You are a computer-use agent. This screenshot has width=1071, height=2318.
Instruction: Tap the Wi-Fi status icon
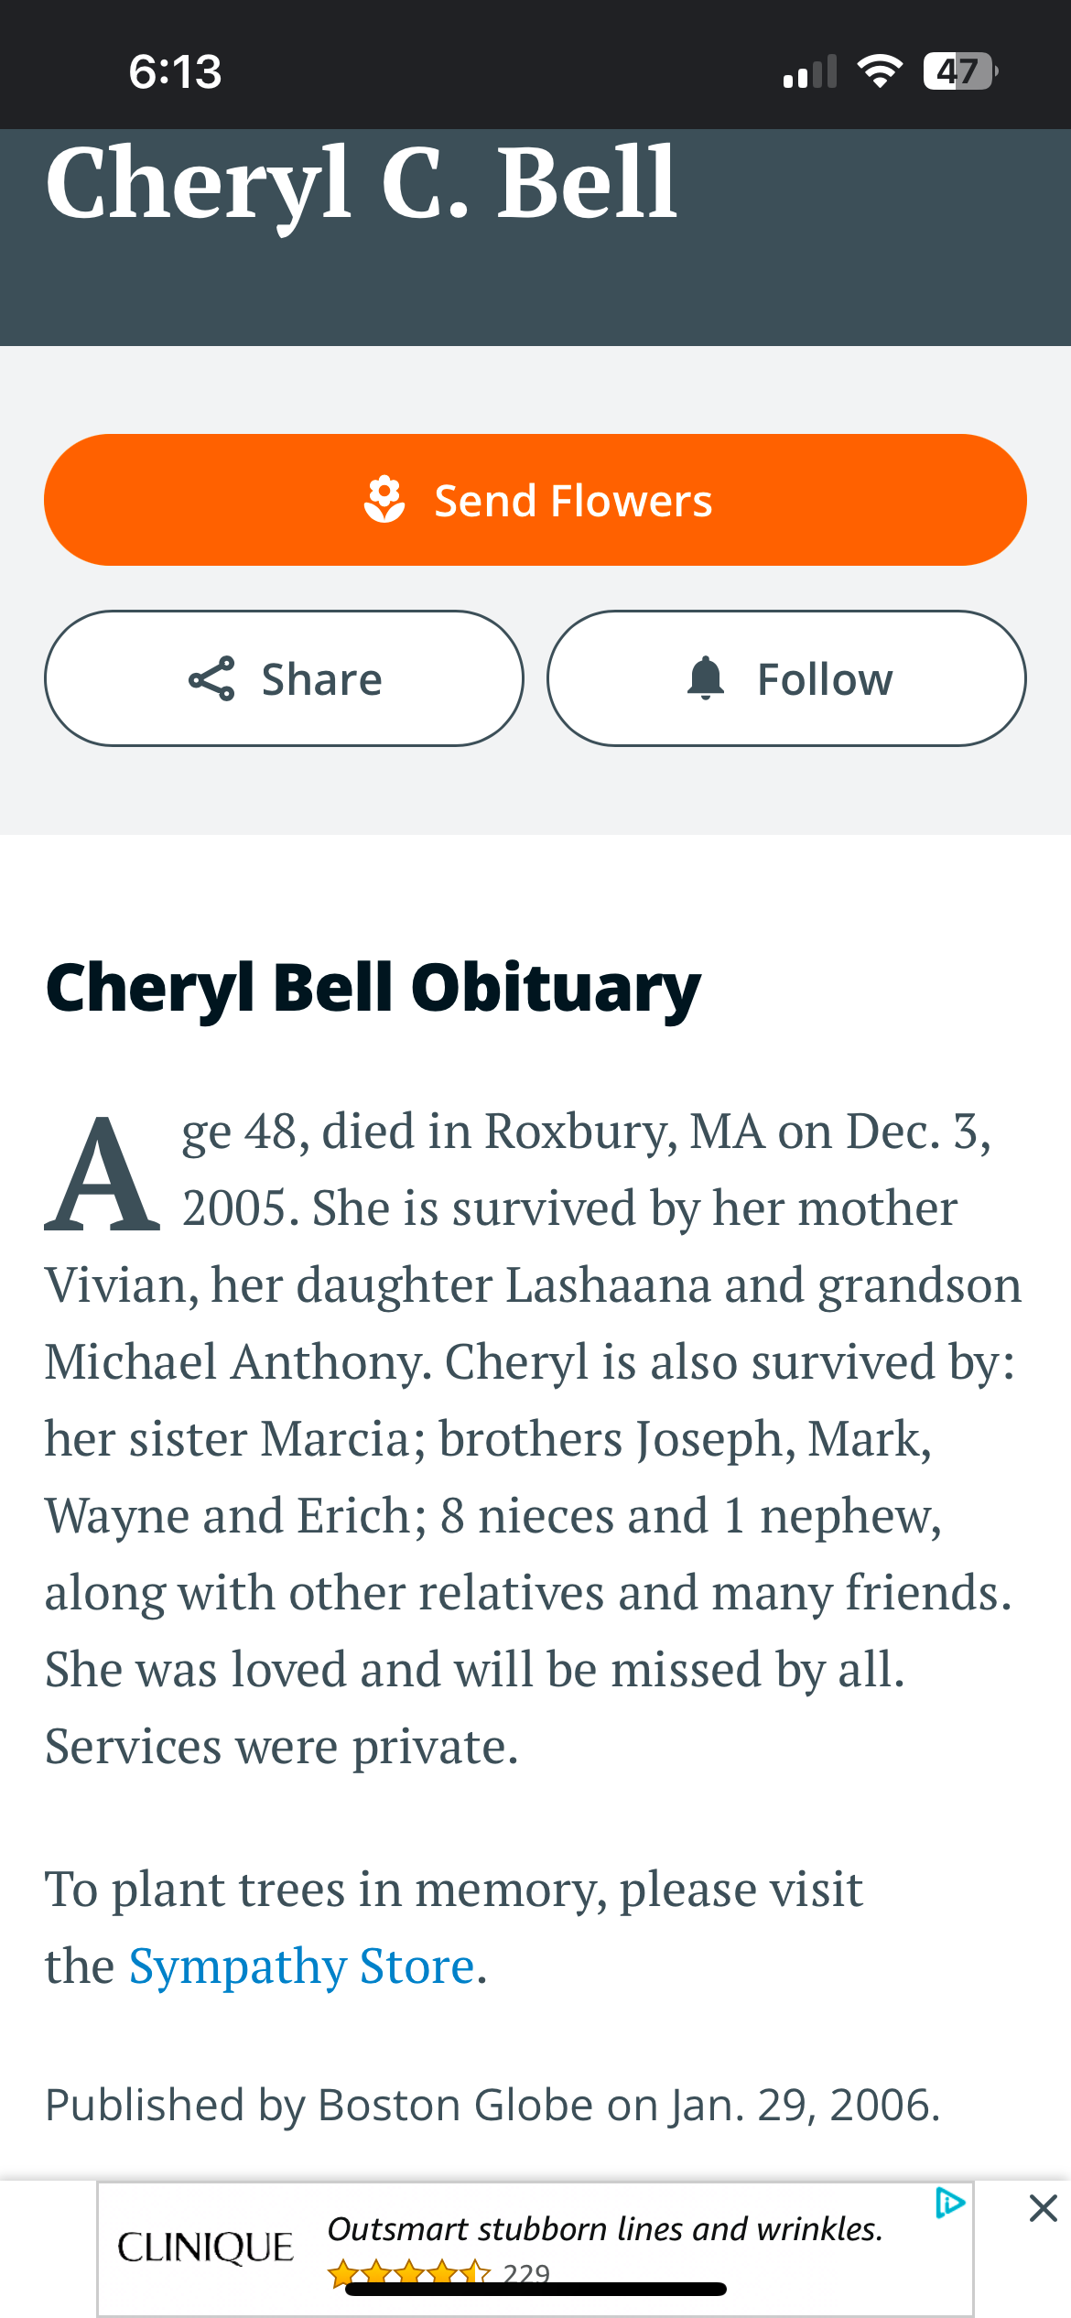pyautogui.click(x=880, y=71)
